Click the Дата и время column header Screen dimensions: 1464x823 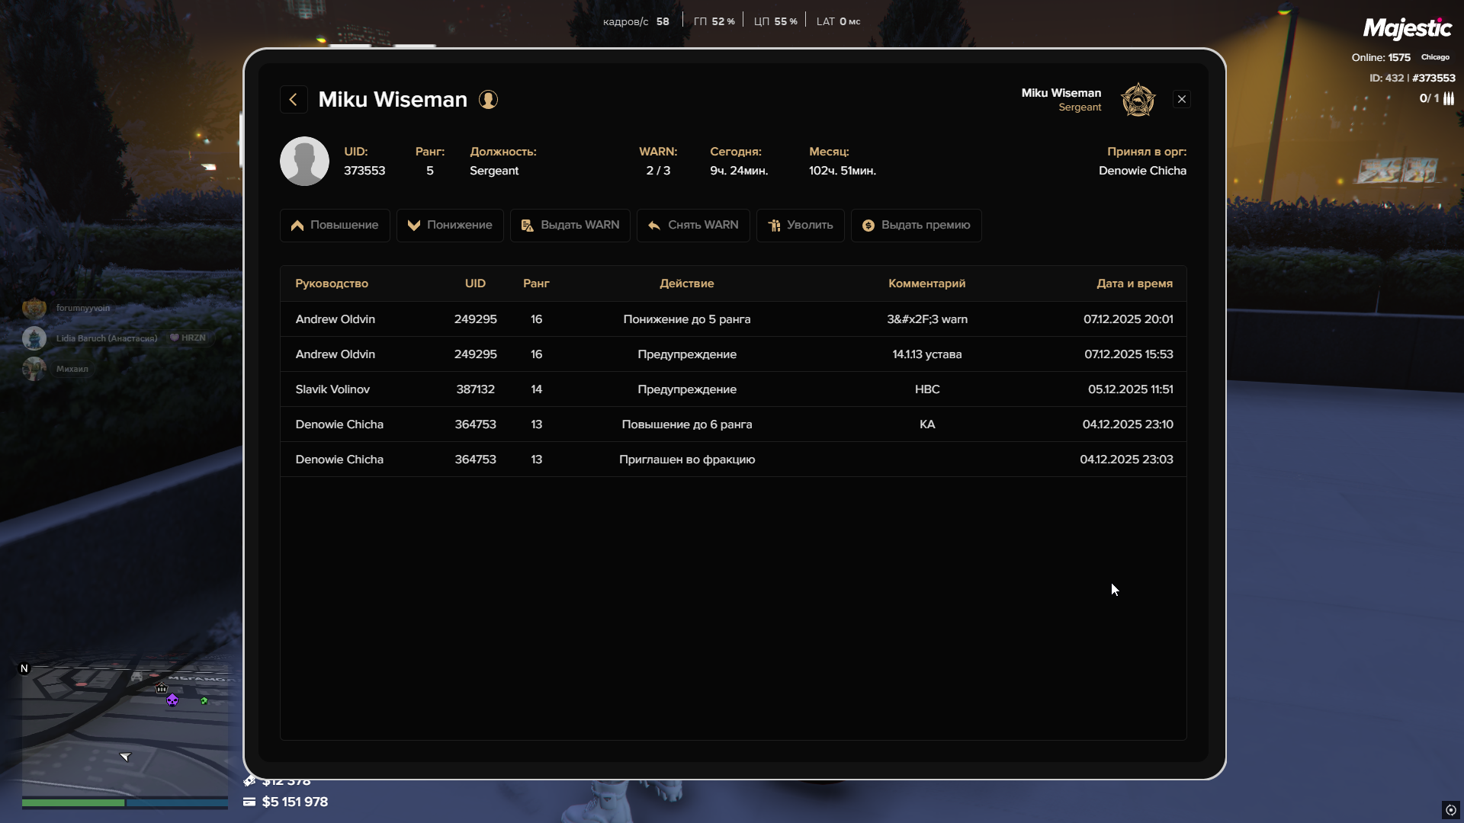point(1134,283)
